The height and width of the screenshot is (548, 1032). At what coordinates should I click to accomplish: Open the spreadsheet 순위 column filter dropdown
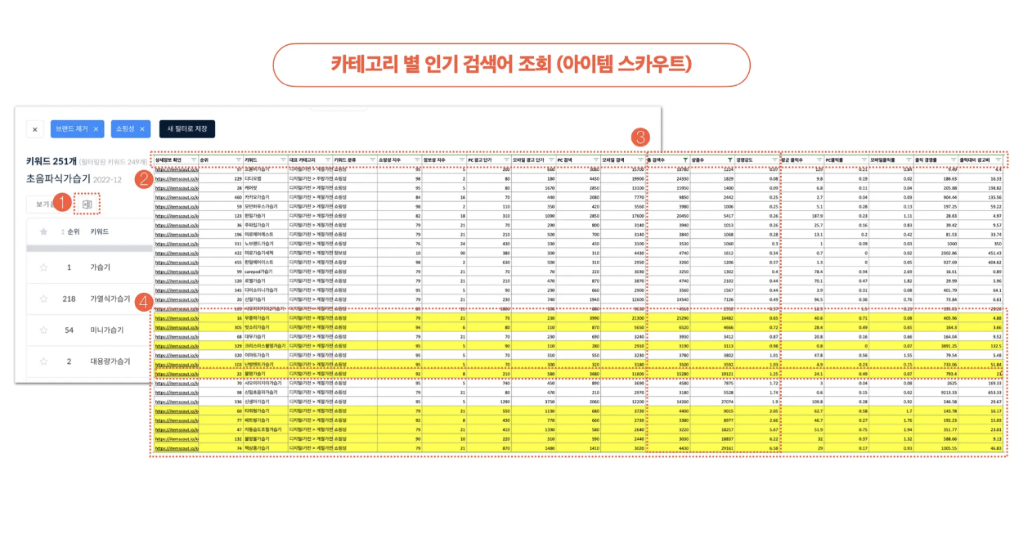[239, 159]
